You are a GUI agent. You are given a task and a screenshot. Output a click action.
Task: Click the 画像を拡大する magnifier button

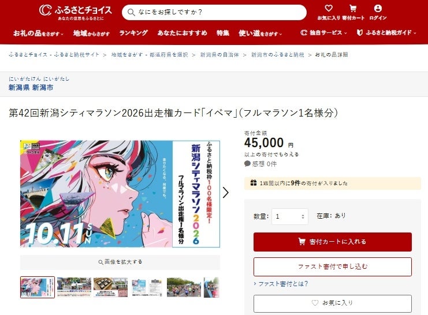tap(120, 262)
